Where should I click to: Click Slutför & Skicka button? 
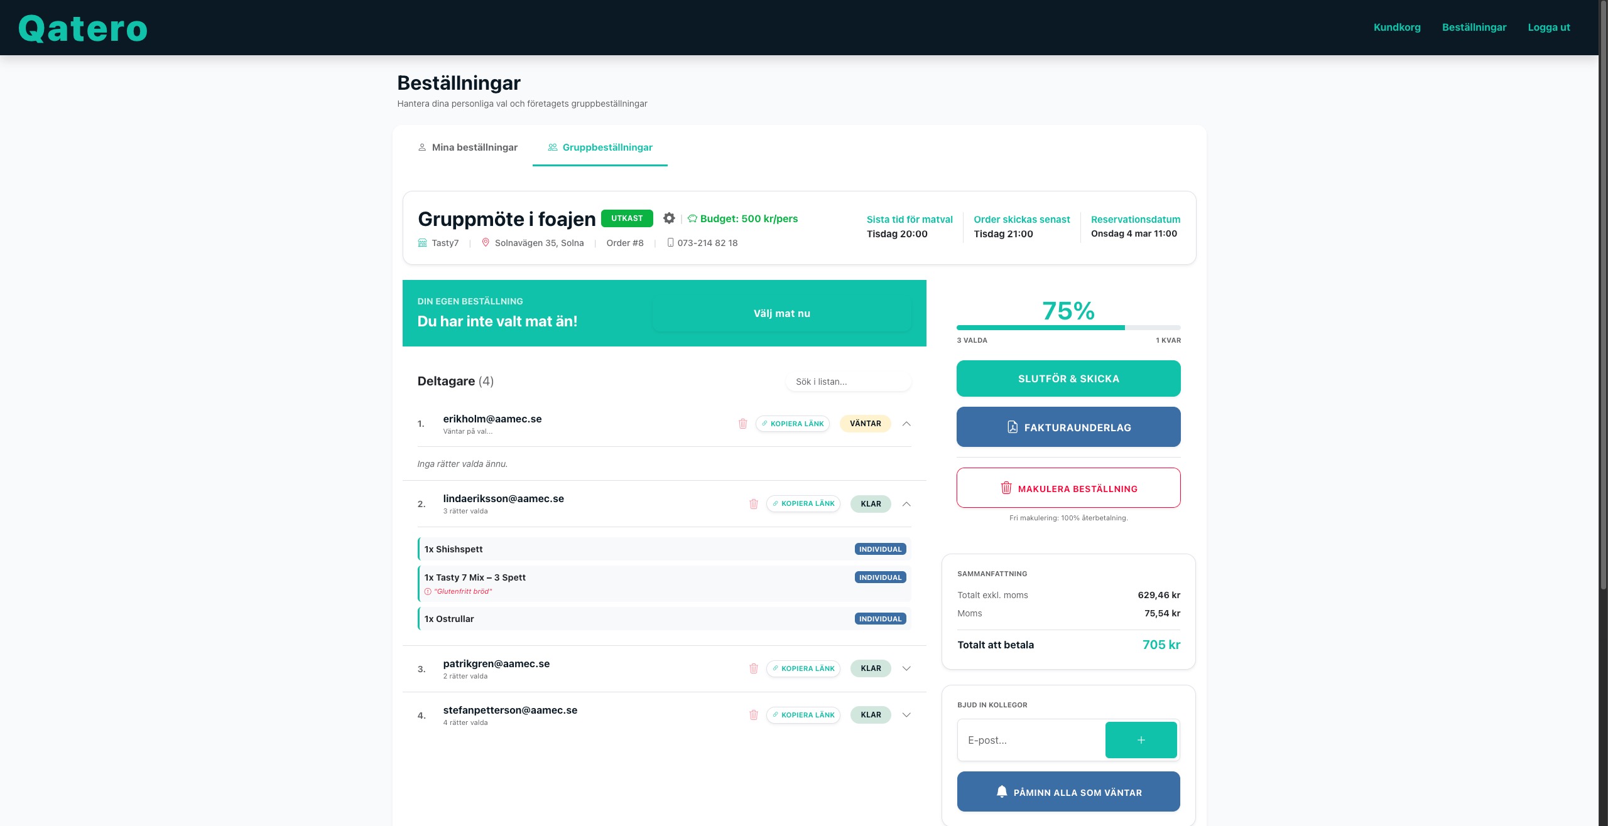click(1068, 378)
